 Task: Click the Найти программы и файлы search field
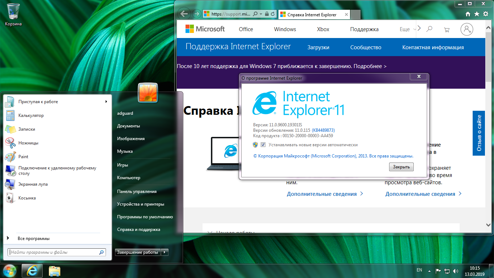click(x=56, y=252)
